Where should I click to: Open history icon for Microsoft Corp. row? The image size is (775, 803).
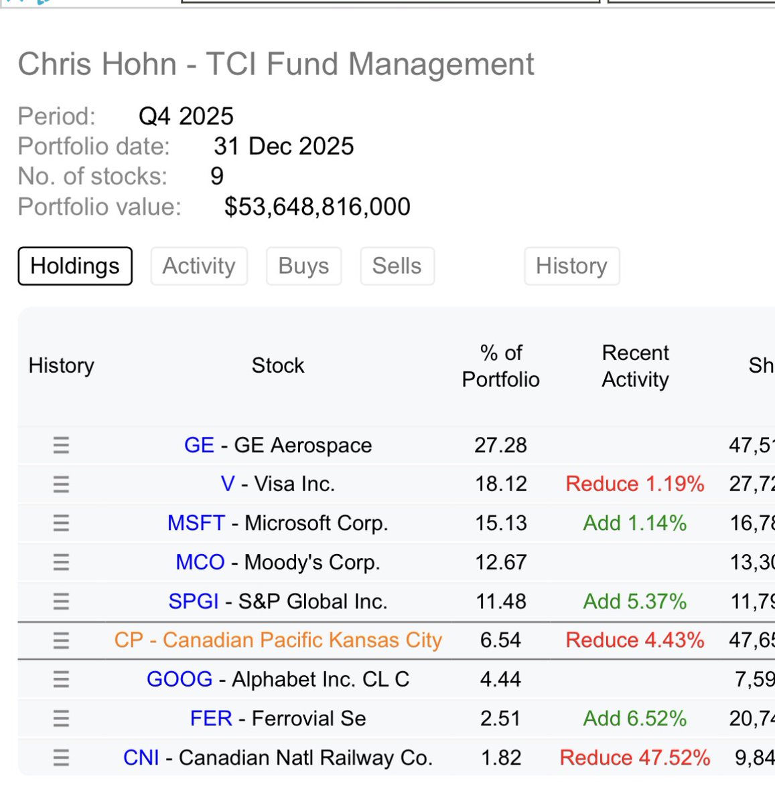click(61, 523)
